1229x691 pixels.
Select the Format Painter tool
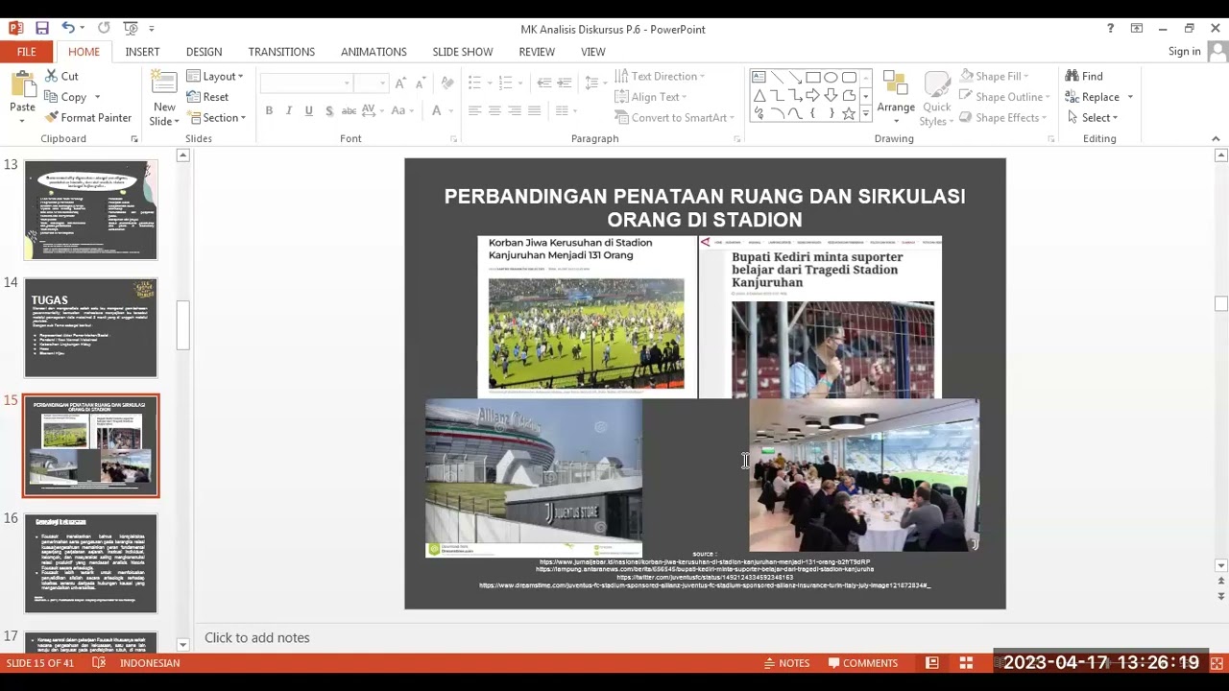87,118
